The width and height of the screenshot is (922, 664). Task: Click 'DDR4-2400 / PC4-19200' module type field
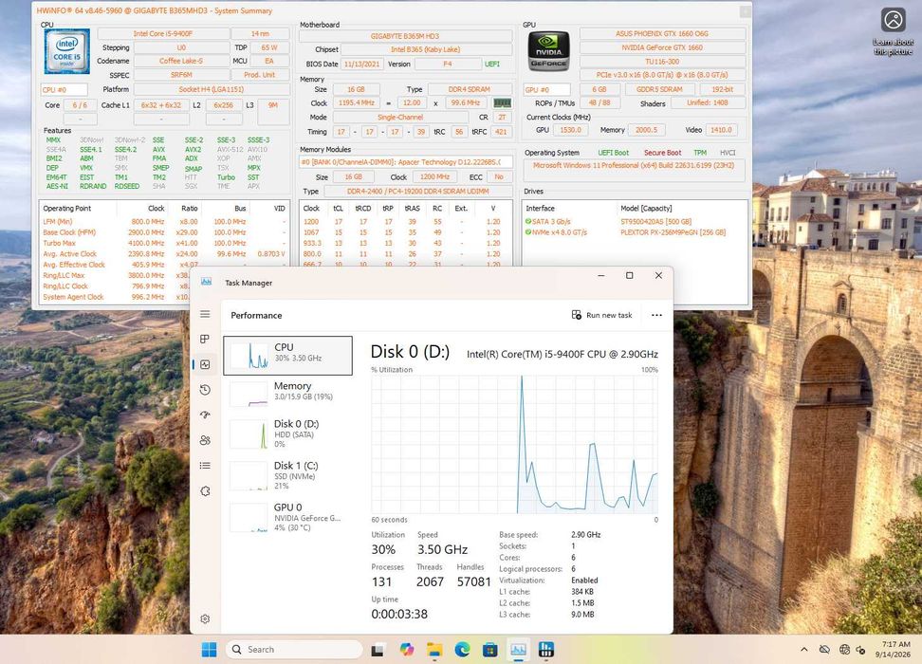point(418,192)
